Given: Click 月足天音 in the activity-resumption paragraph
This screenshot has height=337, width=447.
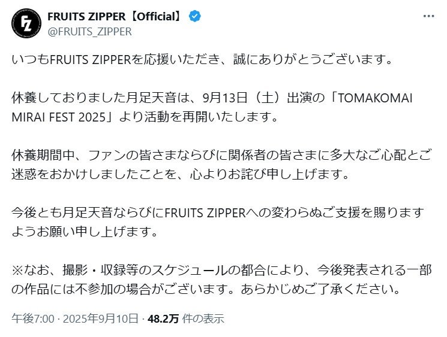Looking at the screenshot, I should [143, 97].
